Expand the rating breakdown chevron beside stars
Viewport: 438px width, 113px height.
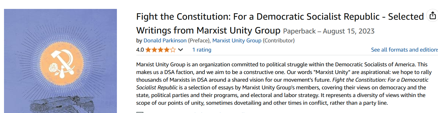[x=180, y=50]
